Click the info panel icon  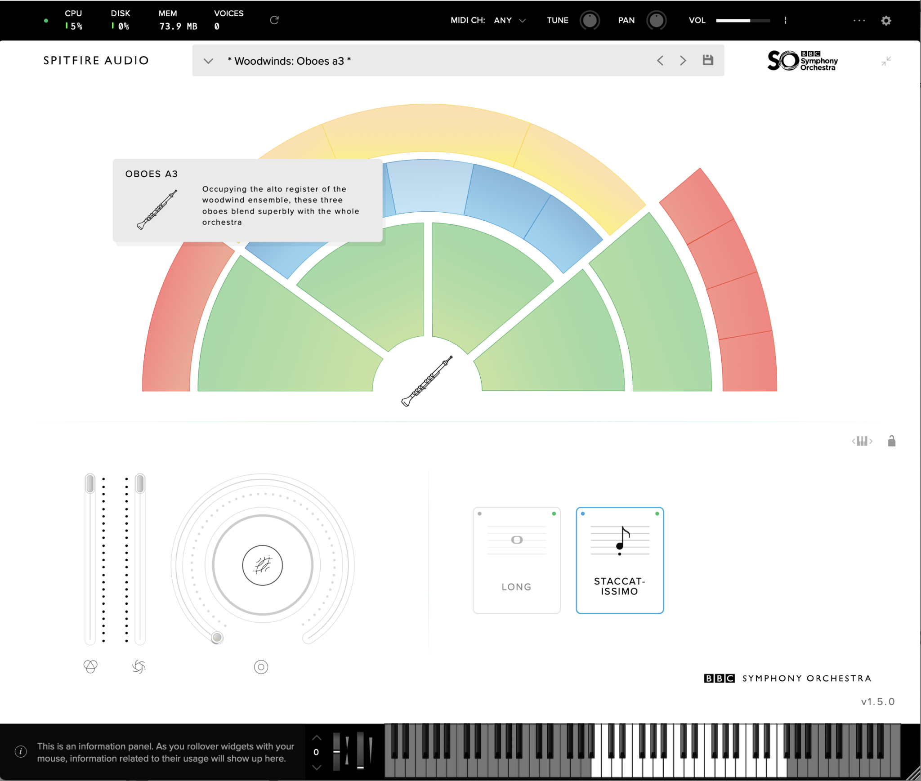pos(21,751)
